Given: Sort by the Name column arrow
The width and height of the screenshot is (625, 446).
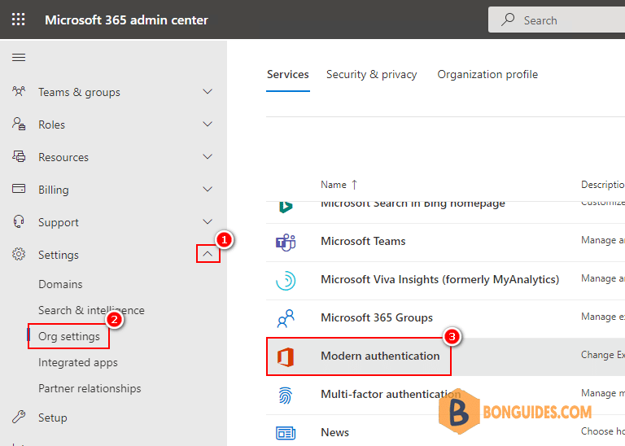Looking at the screenshot, I should 354,185.
